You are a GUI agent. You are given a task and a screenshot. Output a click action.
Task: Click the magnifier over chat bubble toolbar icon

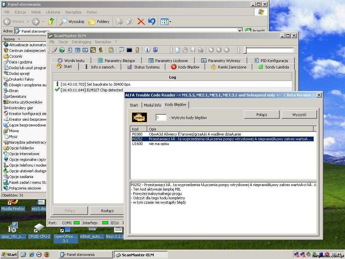point(121,50)
